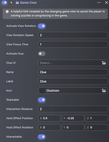Click the Interaction Distance field
Image resolution: width=109 pixels, height=142 pixels.
click(x=73, y=109)
